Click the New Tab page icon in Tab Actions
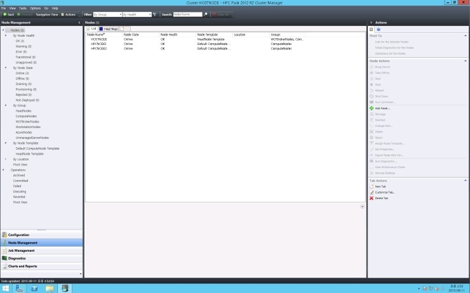This screenshot has height=293, width=470. 372,186
